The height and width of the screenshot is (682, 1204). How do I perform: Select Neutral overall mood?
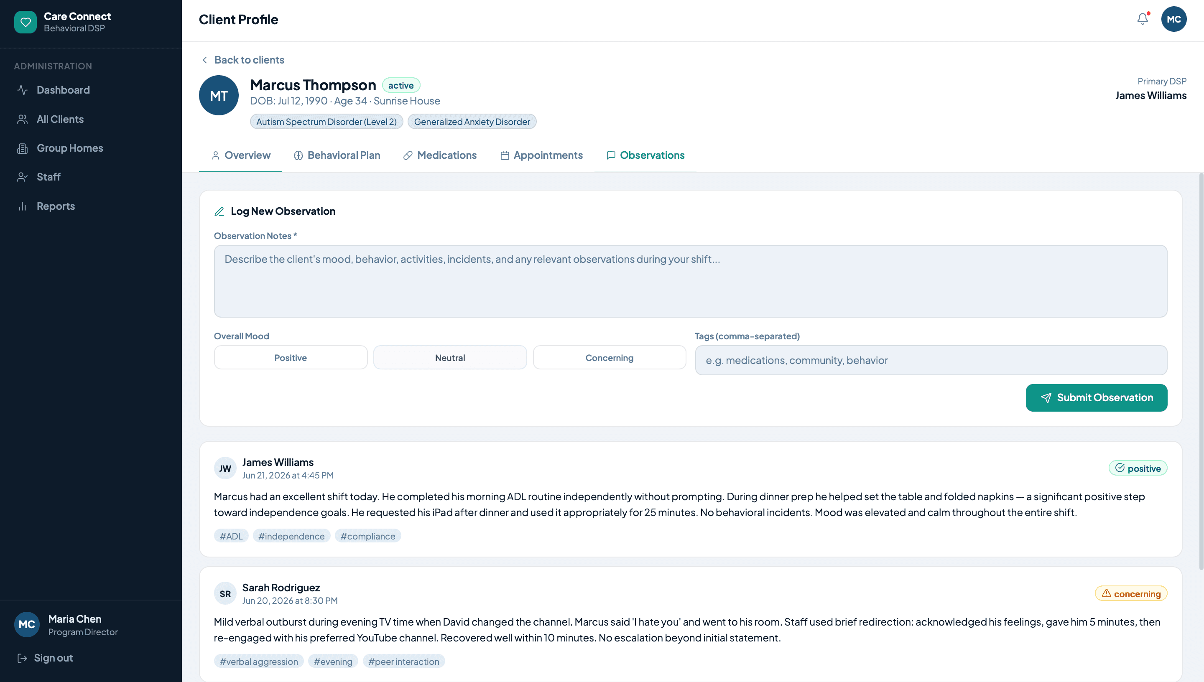coord(450,358)
